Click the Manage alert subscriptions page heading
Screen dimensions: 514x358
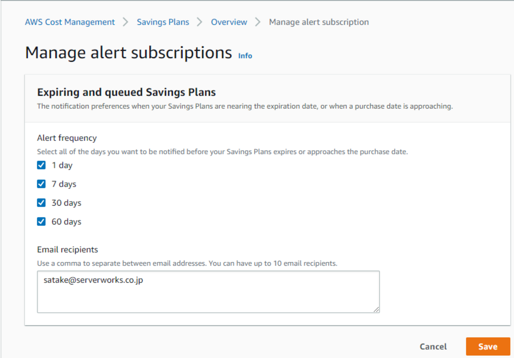[x=128, y=53]
